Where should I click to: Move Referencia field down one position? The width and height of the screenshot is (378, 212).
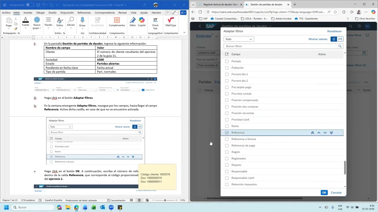pos(325,133)
